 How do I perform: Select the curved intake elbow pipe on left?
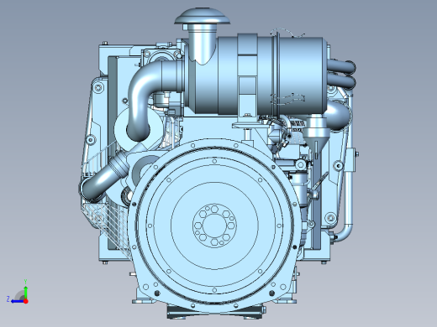[149, 99]
